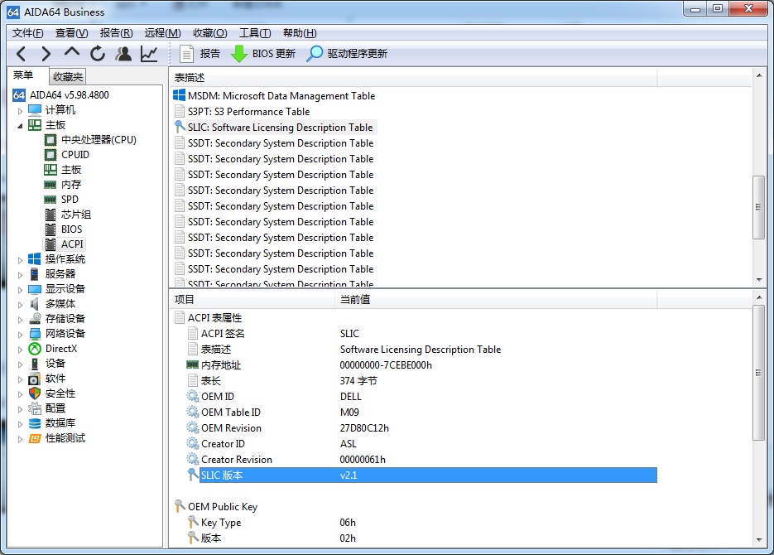Click the BIOS 更新 green arrow button
774x555 pixels.
click(x=263, y=54)
